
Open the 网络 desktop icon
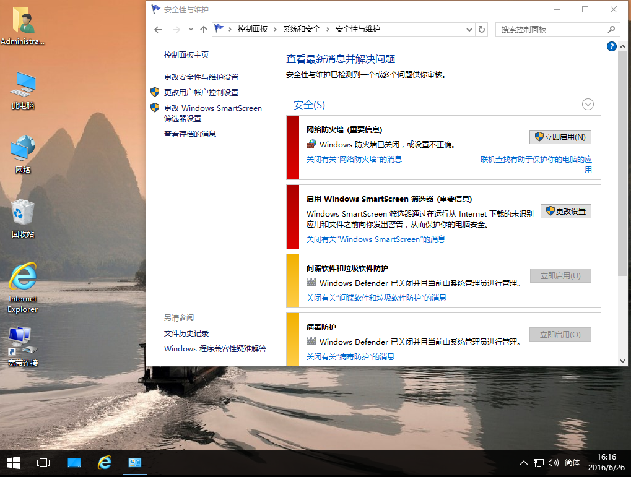(x=23, y=155)
